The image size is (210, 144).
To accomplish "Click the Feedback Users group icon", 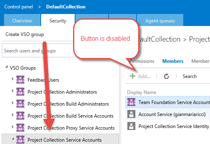I will point(20,80).
